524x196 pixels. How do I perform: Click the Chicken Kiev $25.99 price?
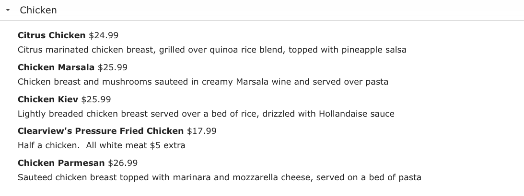(x=96, y=99)
